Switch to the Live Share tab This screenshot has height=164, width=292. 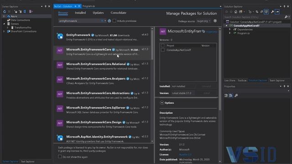point(230,81)
